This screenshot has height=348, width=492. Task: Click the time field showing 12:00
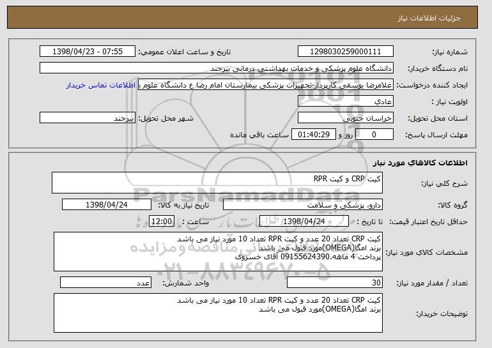click(x=162, y=222)
